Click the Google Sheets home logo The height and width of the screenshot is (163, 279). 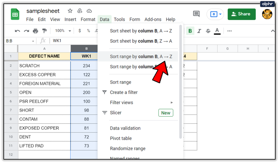click(x=15, y=14)
